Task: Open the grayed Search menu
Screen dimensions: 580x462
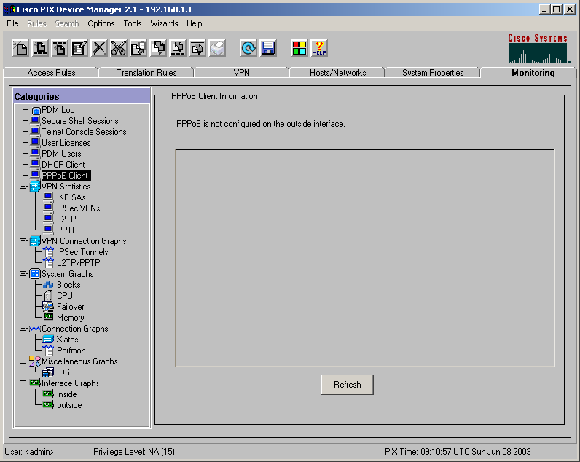Action: 67,23
